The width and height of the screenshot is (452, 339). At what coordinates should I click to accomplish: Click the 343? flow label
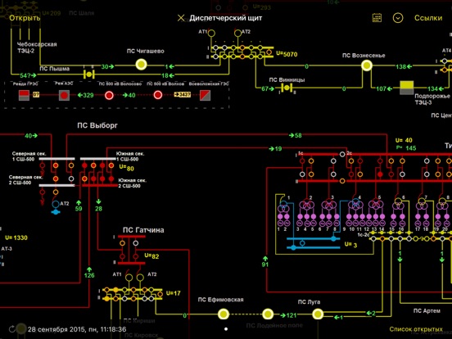coord(182,94)
